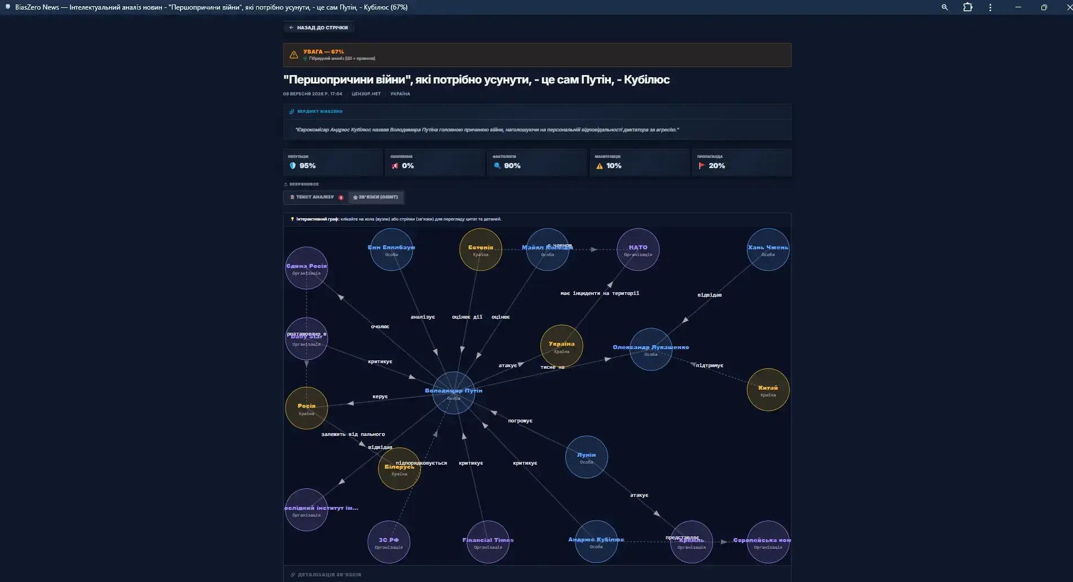Expand ДЕТАЛІЗАЦІЯ ЗВ'ЯЗКІВ section
Screen dimensions: 1073x582
pyautogui.click(x=326, y=575)
